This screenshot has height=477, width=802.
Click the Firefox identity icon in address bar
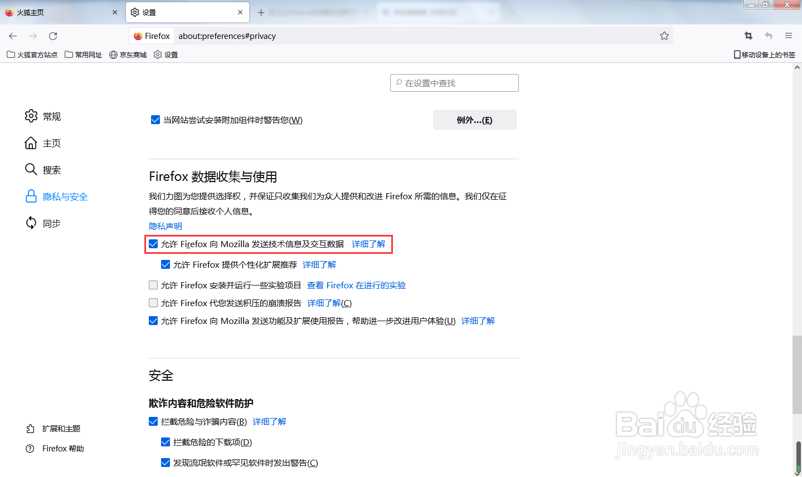point(152,36)
